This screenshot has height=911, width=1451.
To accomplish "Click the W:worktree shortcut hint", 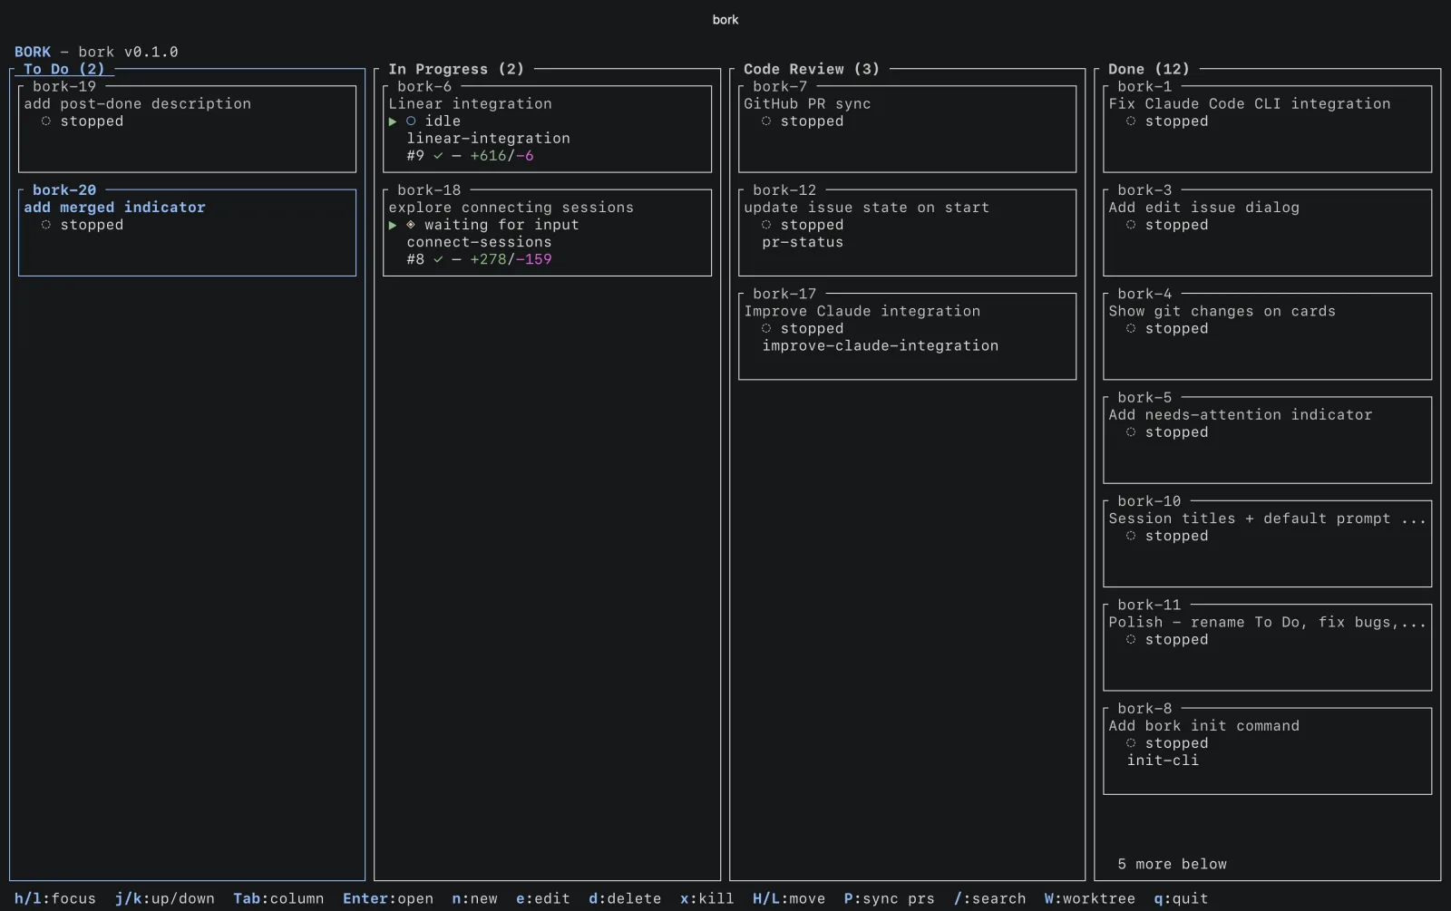I will [x=1090, y=899].
